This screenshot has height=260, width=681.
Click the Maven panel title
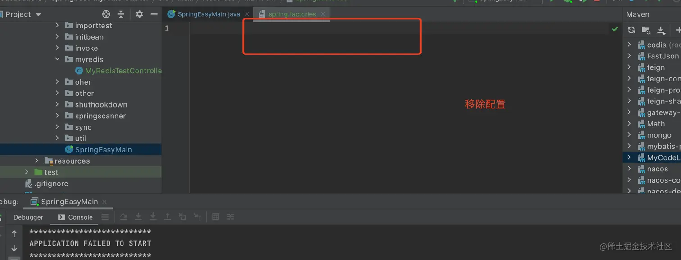(638, 14)
